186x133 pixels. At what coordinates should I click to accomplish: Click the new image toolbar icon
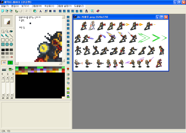coord(3,11)
